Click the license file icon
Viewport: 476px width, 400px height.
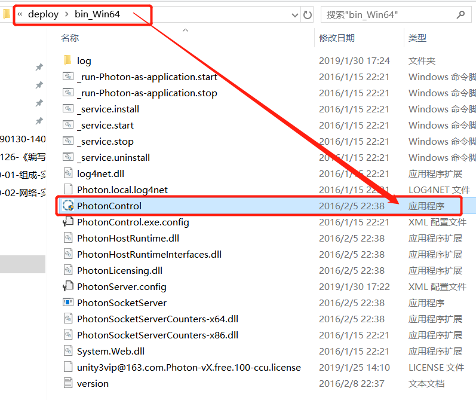coord(68,367)
